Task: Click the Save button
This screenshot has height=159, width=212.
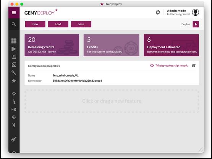Action: point(81,24)
